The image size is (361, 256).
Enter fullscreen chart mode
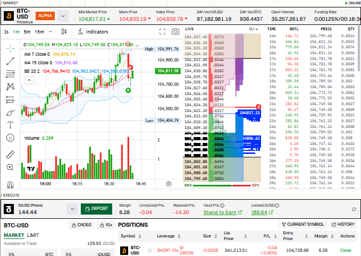[x=162, y=31]
